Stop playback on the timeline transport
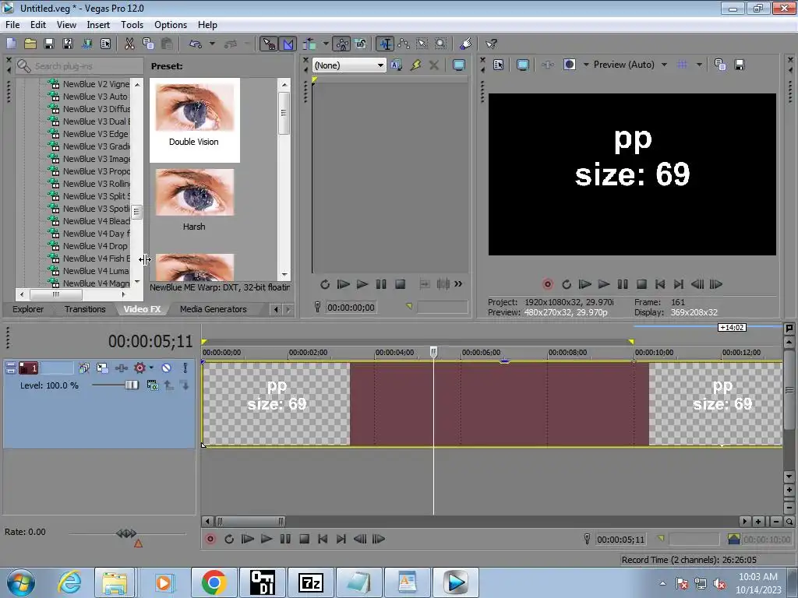798x598 pixels. click(x=304, y=539)
